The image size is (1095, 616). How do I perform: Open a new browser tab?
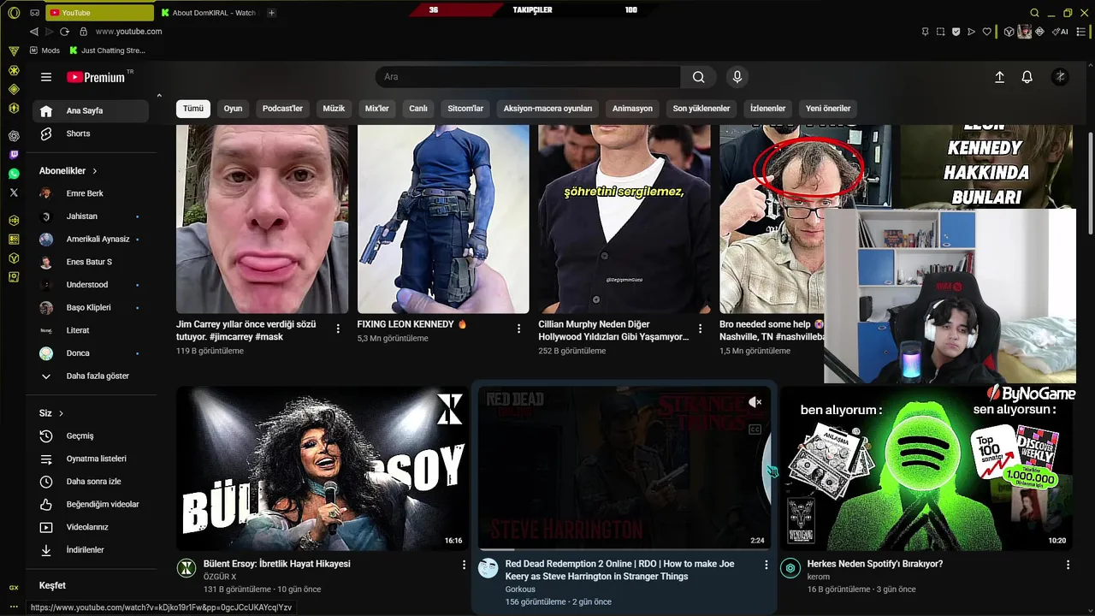click(271, 13)
